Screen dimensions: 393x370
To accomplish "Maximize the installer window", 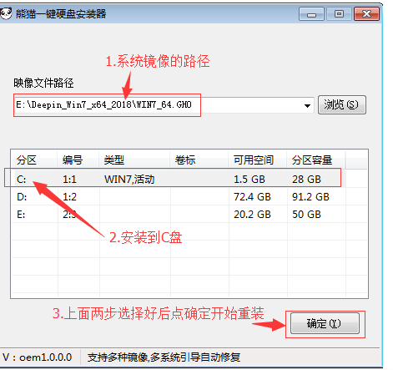I will coord(339,14).
